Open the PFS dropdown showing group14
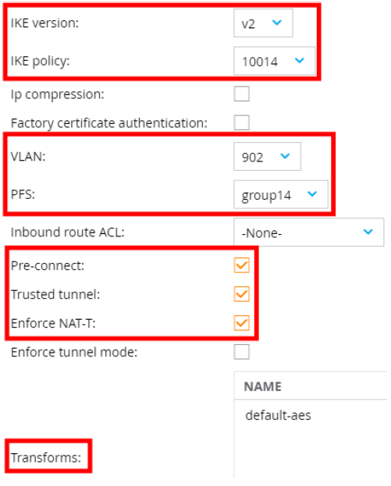This screenshot has height=486, width=391. click(281, 195)
